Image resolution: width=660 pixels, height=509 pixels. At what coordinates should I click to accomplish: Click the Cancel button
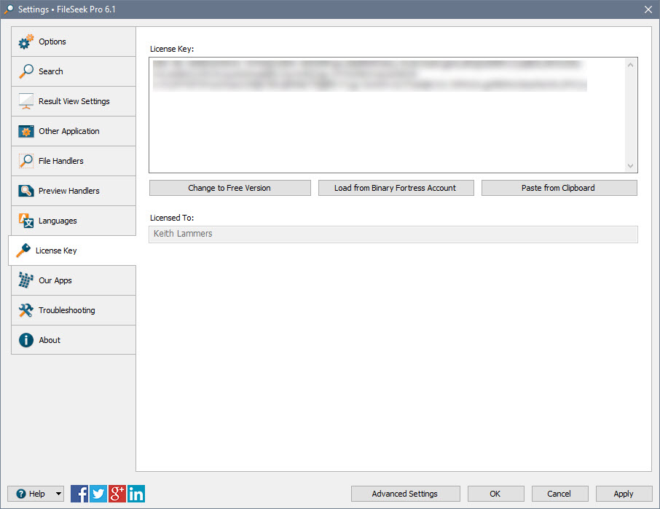click(559, 494)
